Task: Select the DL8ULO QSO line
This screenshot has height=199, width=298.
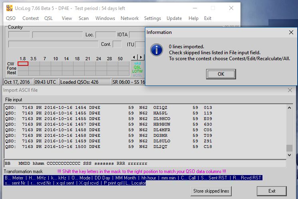Action: (x=109, y=141)
